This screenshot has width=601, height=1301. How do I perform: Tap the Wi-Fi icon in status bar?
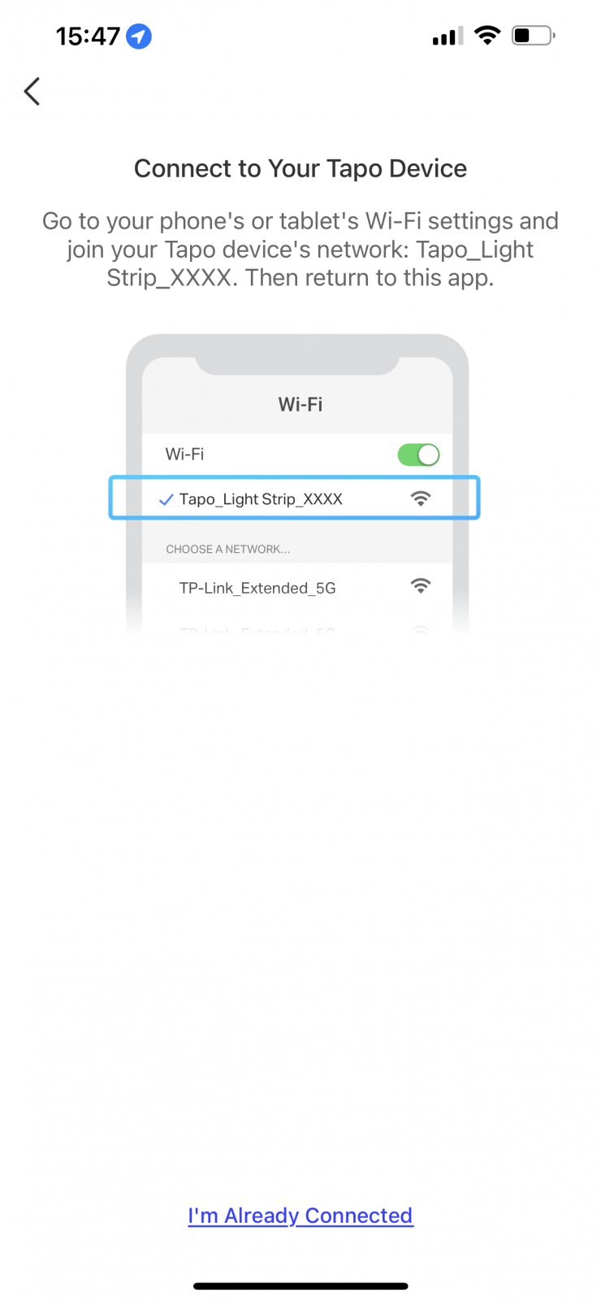click(487, 36)
